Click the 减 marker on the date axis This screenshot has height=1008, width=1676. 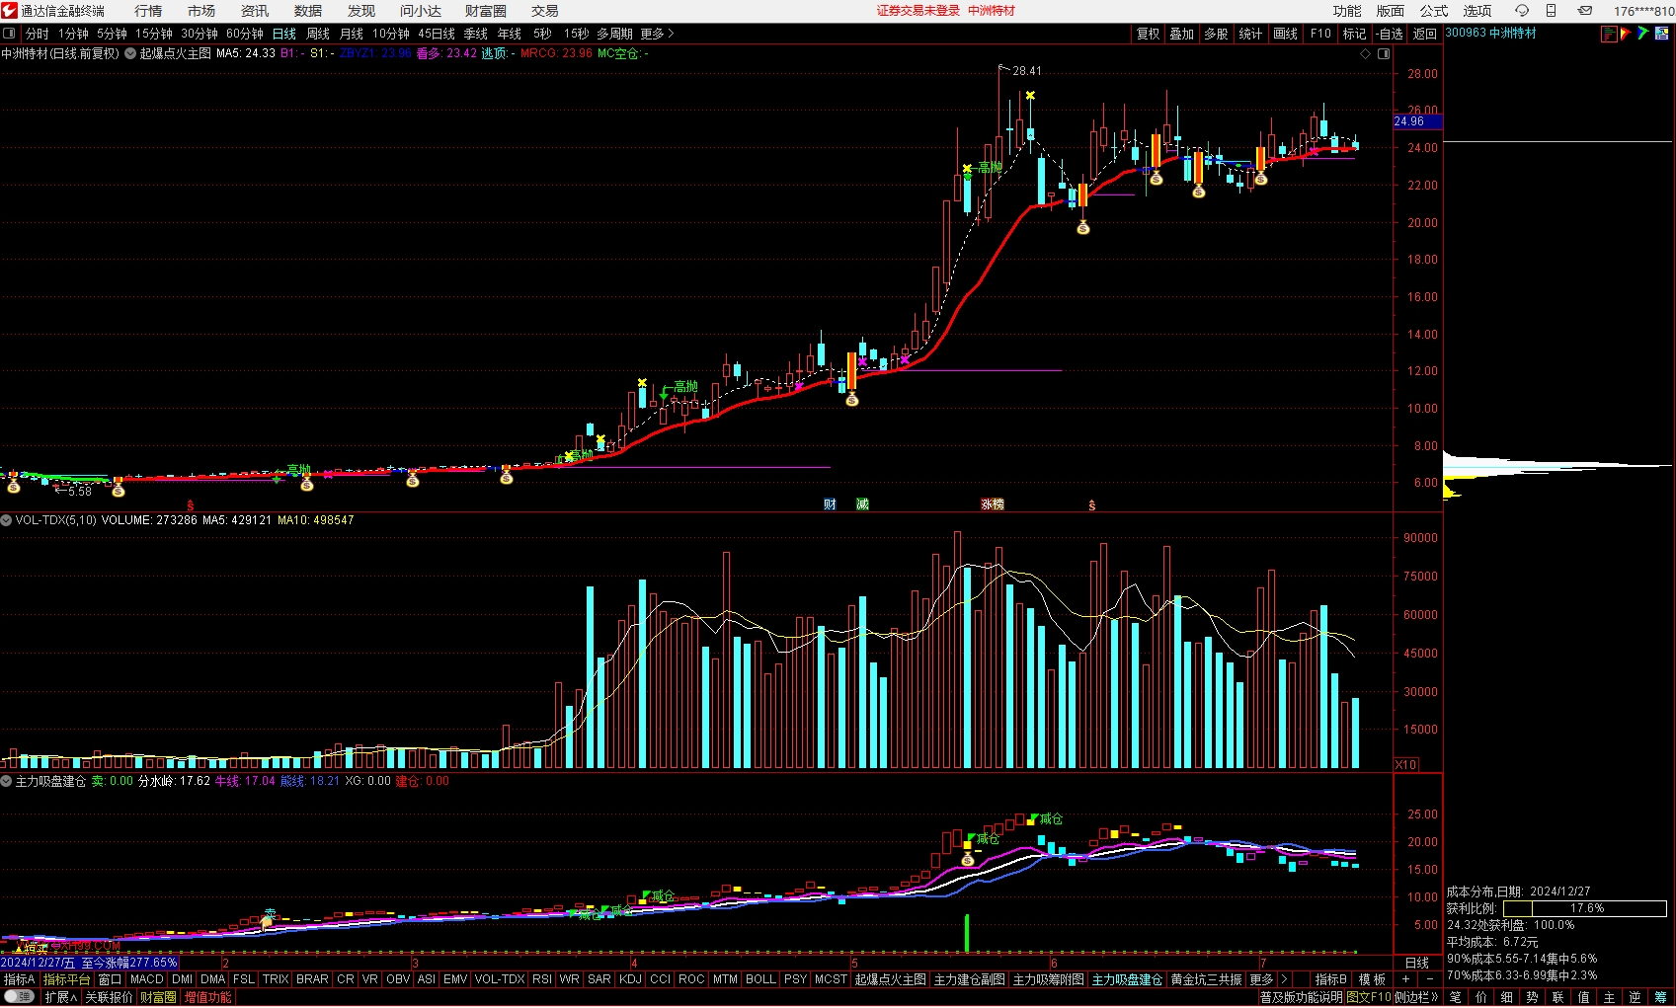click(862, 504)
